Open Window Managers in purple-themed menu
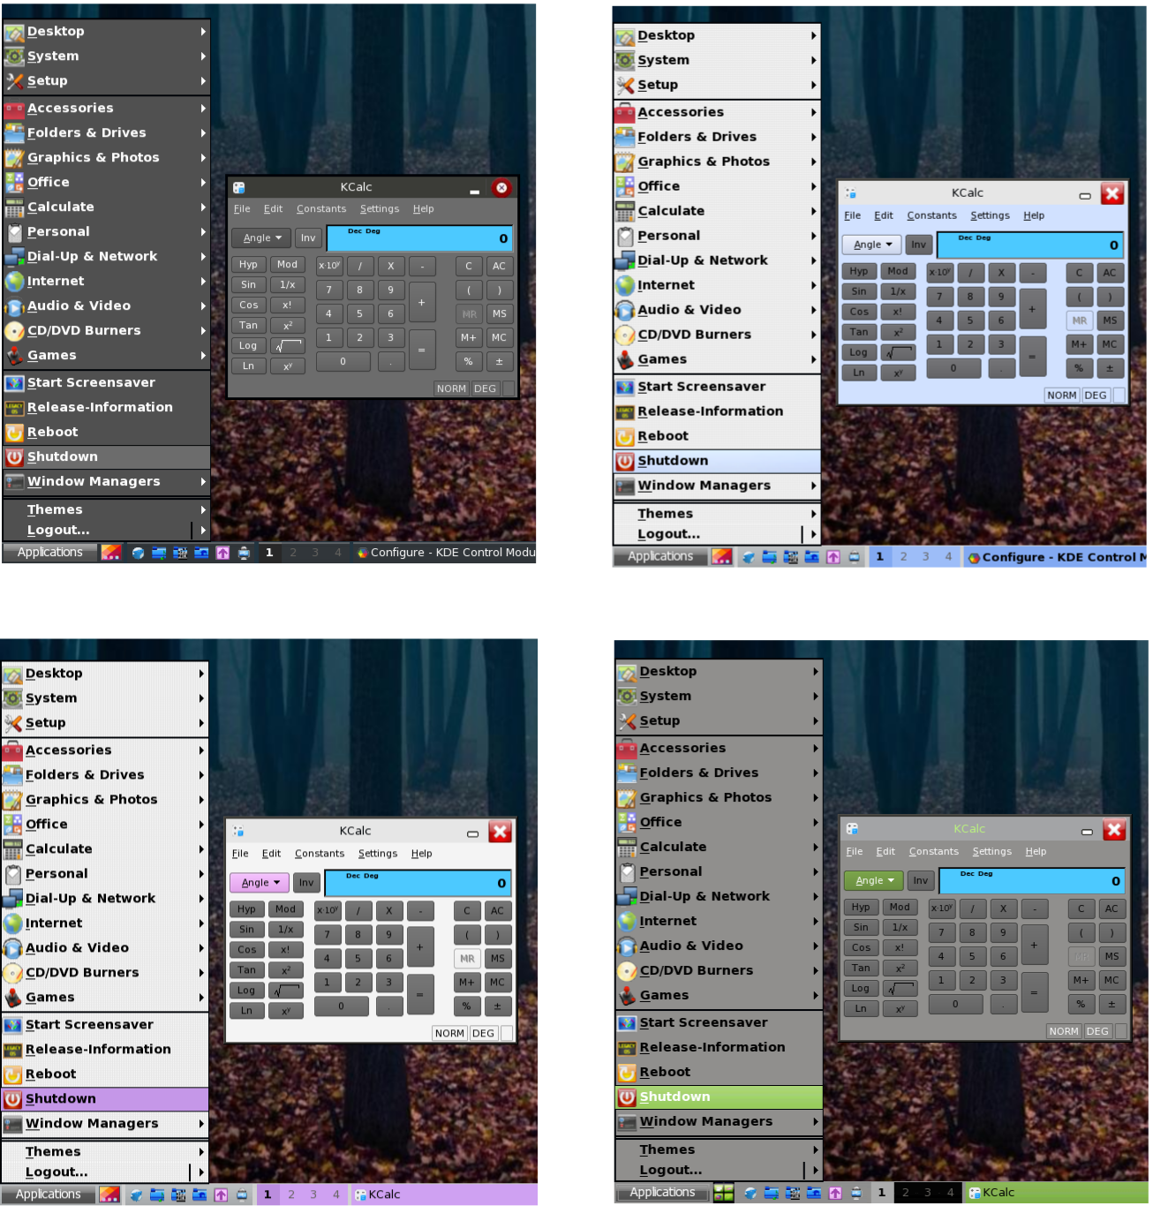Screen dimensions: 1153x1206 (x=104, y=1123)
